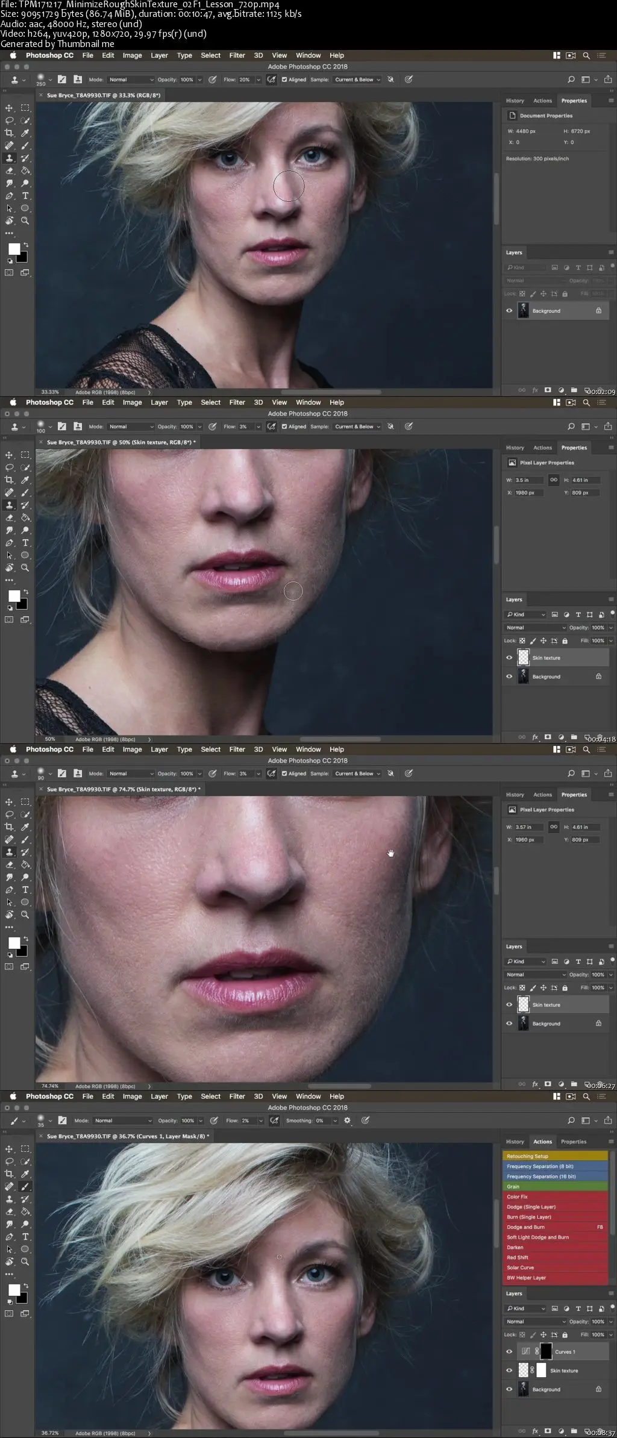
Task: Choose Quick Selection tool in the 74.7% frame
Action: tap(25, 814)
